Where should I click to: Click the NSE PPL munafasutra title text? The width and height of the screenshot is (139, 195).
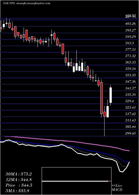click(x=26, y=3)
